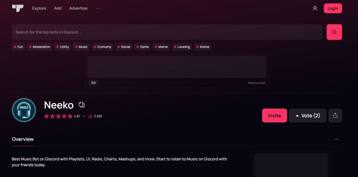This screenshot has width=358, height=177.
Task: Select the Utility tag
Action: tap(63, 47)
